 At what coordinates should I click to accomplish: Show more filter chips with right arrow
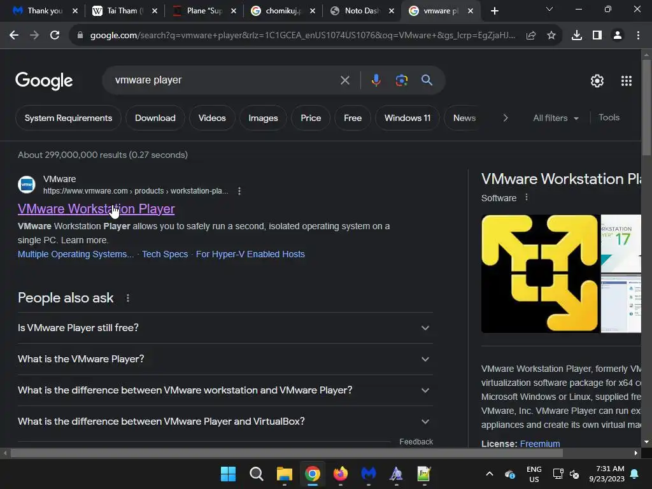[506, 118]
